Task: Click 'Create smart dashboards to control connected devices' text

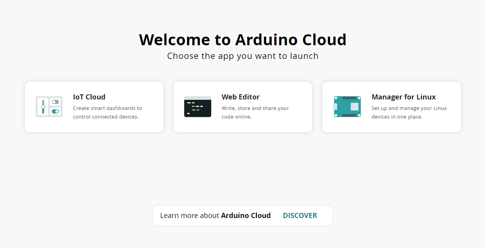Action: tap(108, 112)
